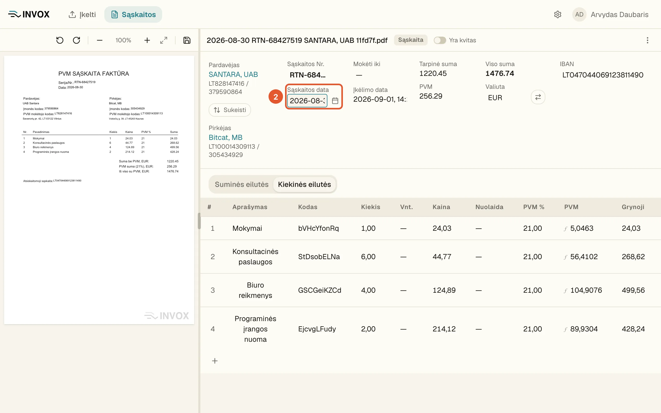Go to the Sąskaitos section
The image size is (661, 413).
click(133, 14)
